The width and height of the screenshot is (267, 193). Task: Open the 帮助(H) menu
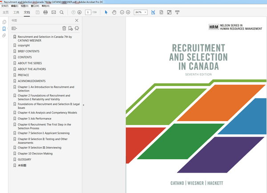(x=45, y=6)
